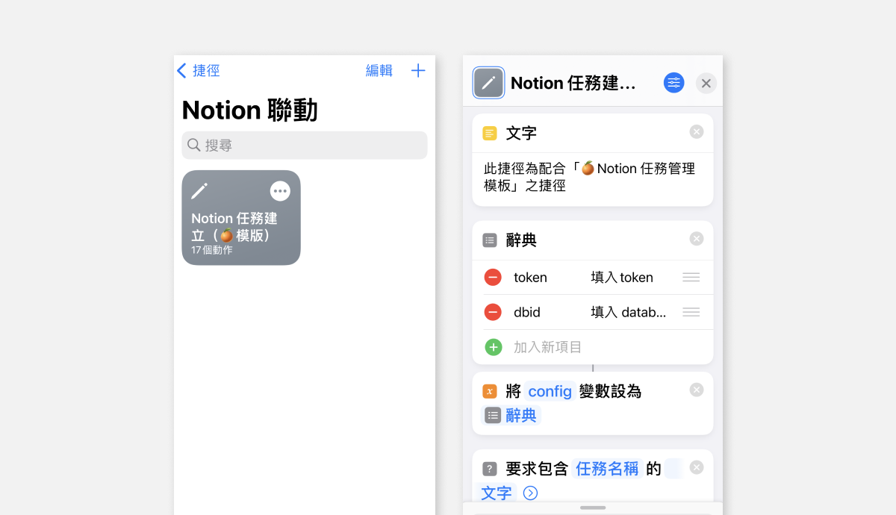The height and width of the screenshot is (515, 896).
Task: Add a new shortcut with the plus icon
Action: pyautogui.click(x=418, y=71)
